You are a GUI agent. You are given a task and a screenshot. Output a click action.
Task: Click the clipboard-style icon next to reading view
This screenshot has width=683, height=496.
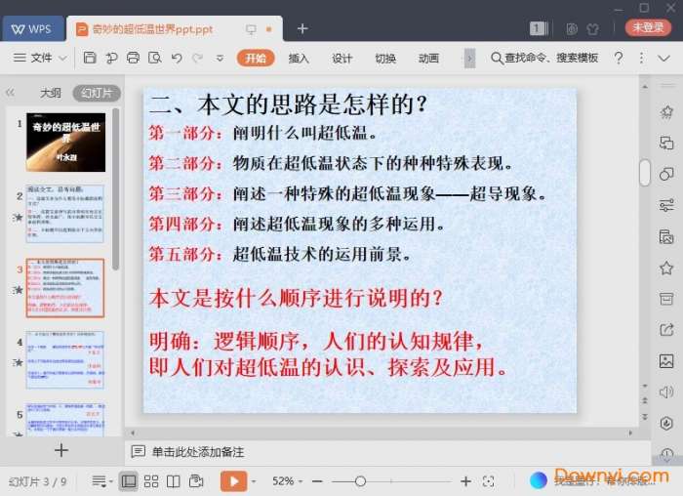click(x=196, y=481)
